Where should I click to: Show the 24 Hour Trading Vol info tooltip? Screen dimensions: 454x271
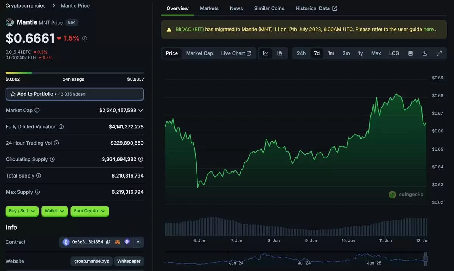[56, 143]
